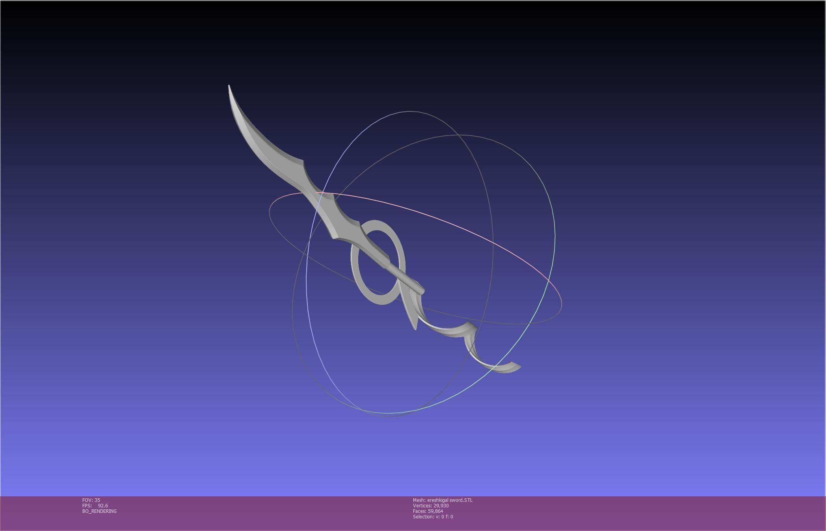Click the Selection: v: 0 f: 0 text

[x=433, y=517]
